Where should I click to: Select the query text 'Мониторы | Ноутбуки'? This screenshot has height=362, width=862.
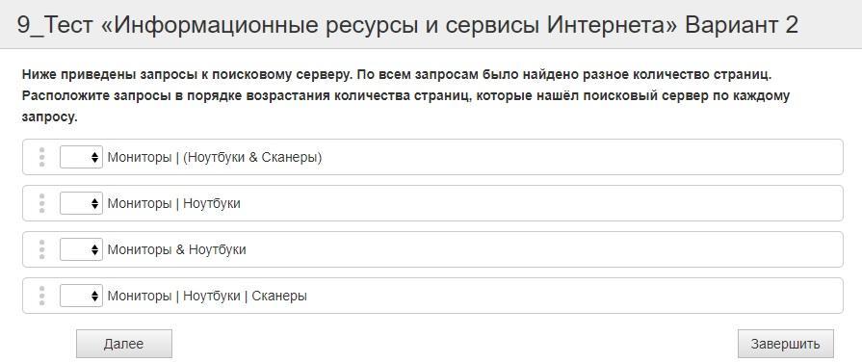[x=173, y=203]
